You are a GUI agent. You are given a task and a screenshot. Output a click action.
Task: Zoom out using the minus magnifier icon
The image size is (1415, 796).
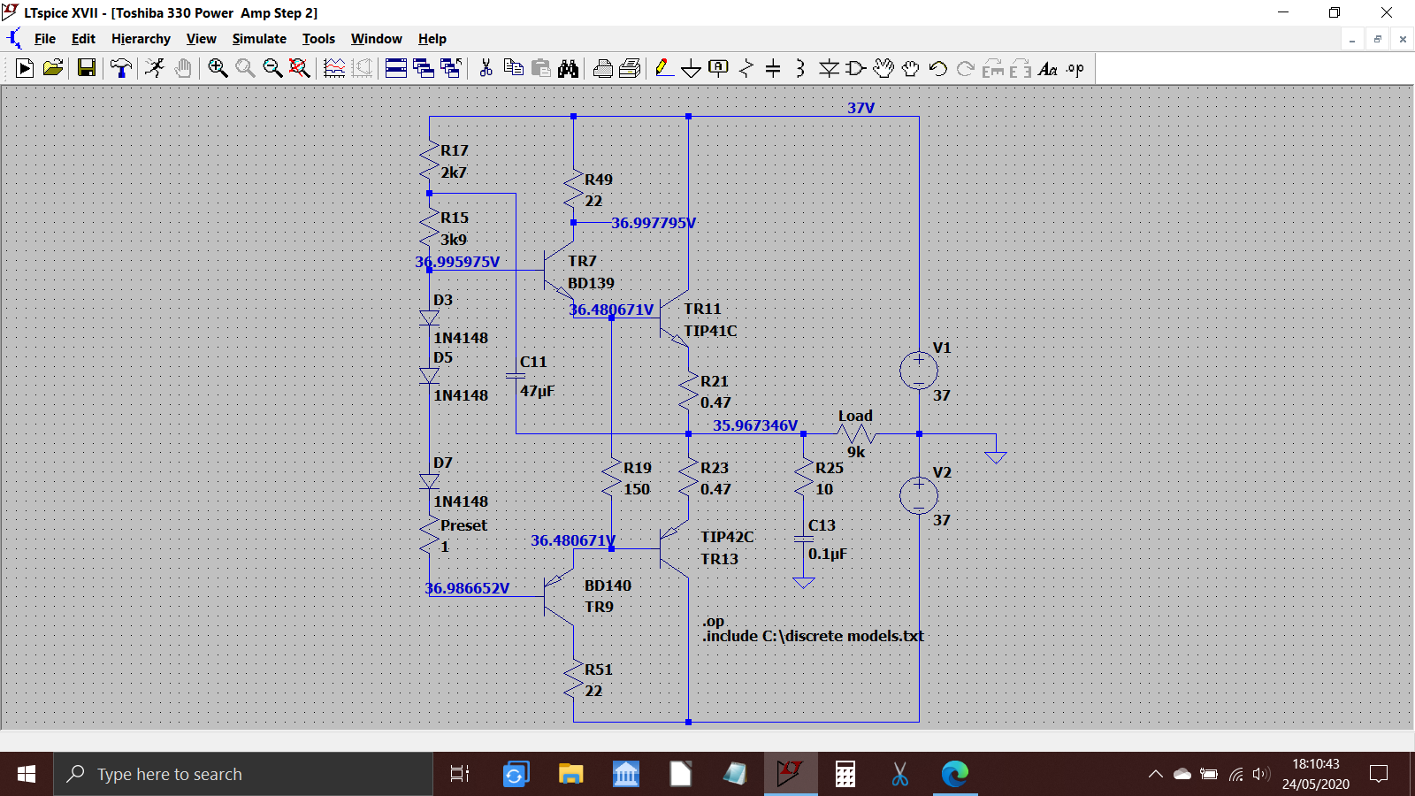pyautogui.click(x=272, y=68)
